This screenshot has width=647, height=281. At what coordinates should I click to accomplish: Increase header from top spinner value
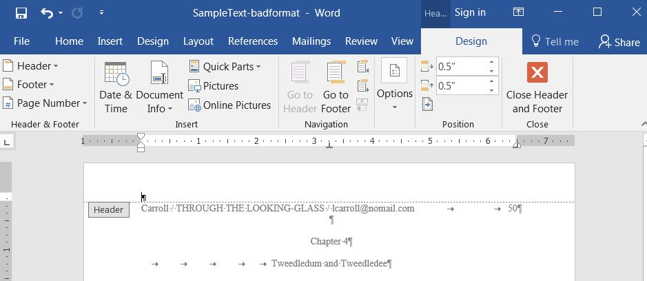coord(492,63)
